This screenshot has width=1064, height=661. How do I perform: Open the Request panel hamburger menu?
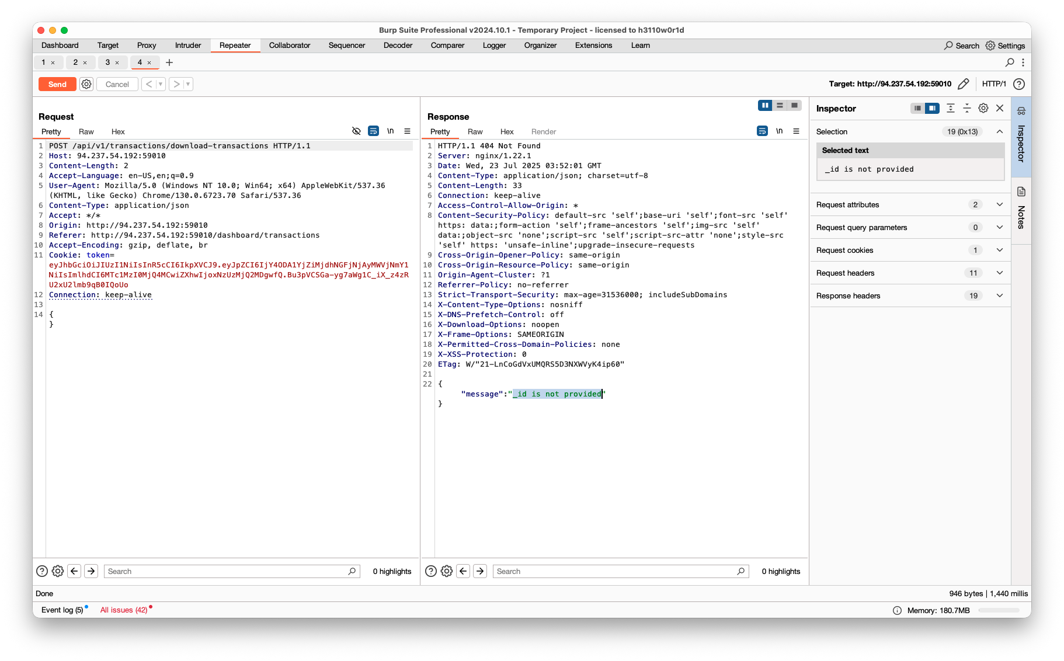[x=407, y=131]
